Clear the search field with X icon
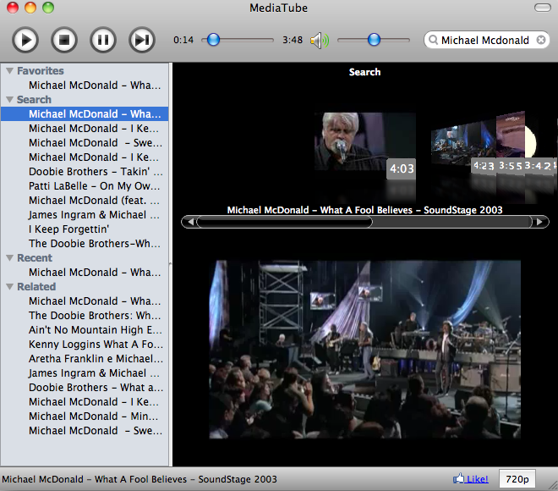Image resolution: width=558 pixels, height=491 pixels. tap(541, 40)
